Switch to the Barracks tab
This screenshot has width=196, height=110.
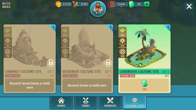pos(110,102)
